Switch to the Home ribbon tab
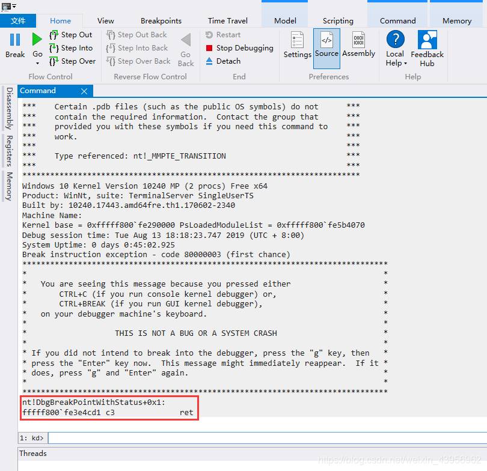This screenshot has width=487, height=471. pos(60,21)
